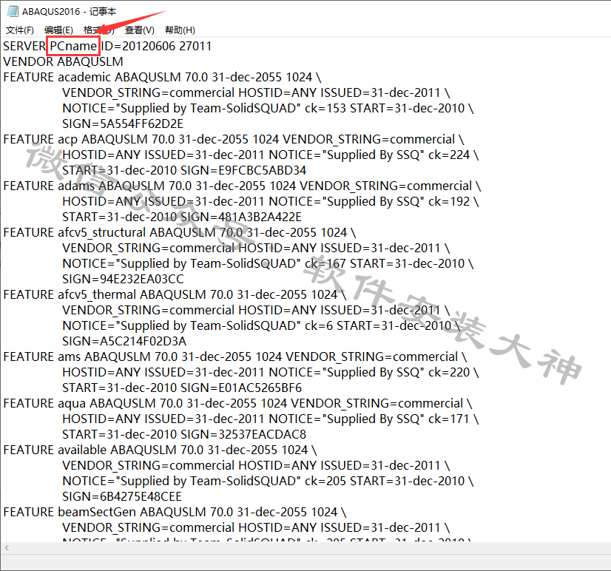The height and width of the screenshot is (571, 611).
Task: Click the checksum ck=171
Action: 449,419
